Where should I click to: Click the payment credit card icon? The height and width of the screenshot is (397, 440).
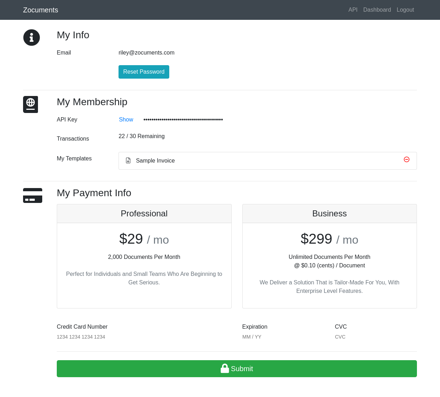(x=33, y=195)
